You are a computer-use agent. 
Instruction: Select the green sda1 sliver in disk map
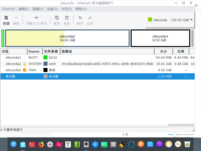click(3, 38)
